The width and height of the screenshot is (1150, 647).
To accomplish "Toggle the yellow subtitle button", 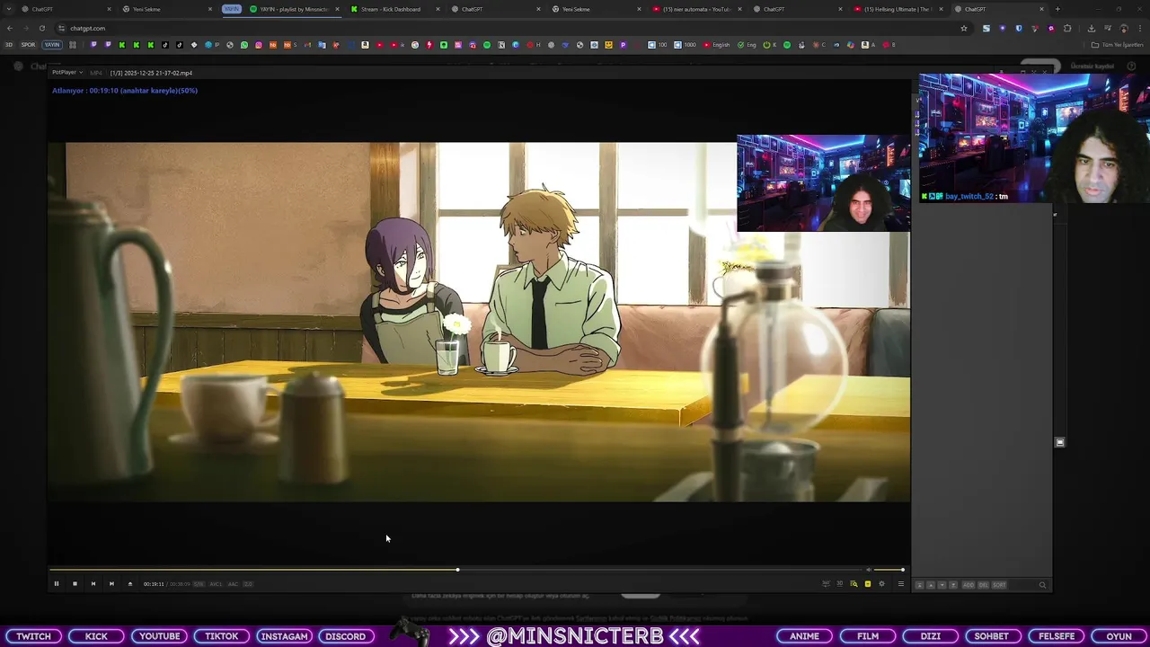I will pyautogui.click(x=868, y=584).
